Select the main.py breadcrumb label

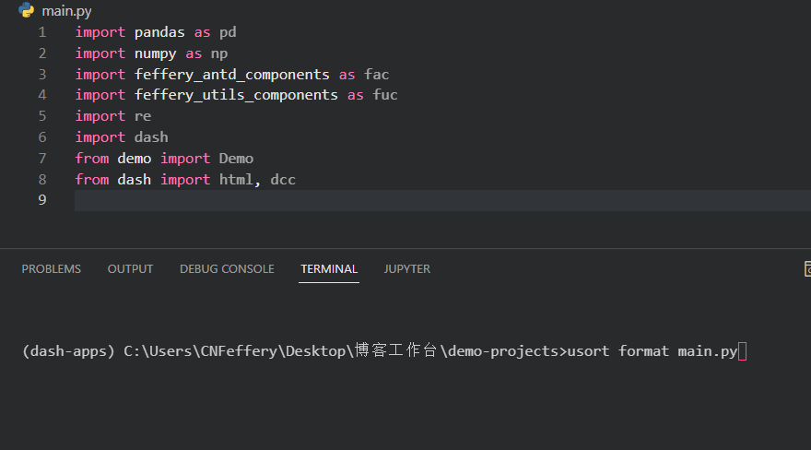[66, 11]
